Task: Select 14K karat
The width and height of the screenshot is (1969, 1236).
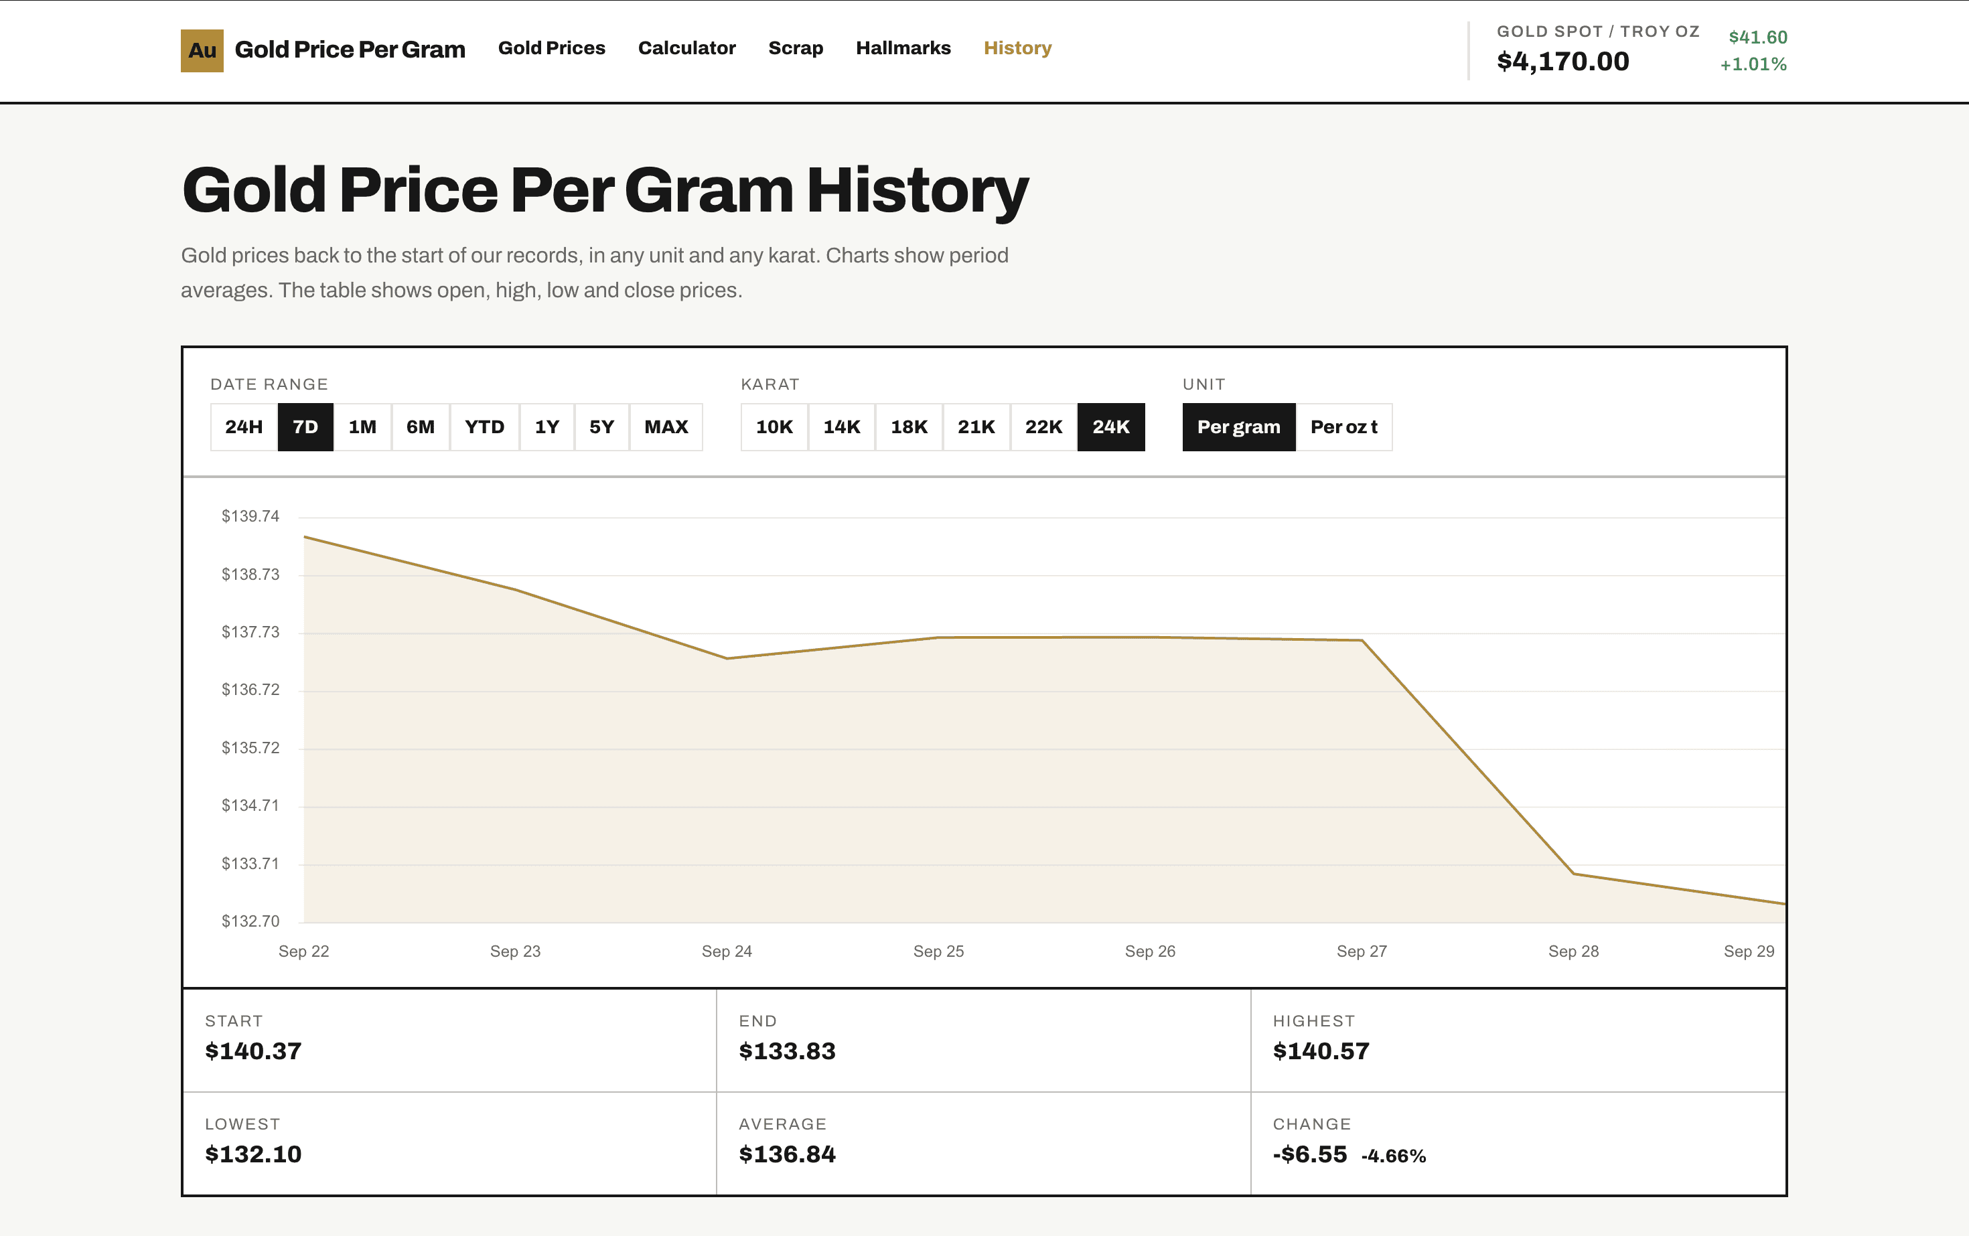Action: [841, 427]
